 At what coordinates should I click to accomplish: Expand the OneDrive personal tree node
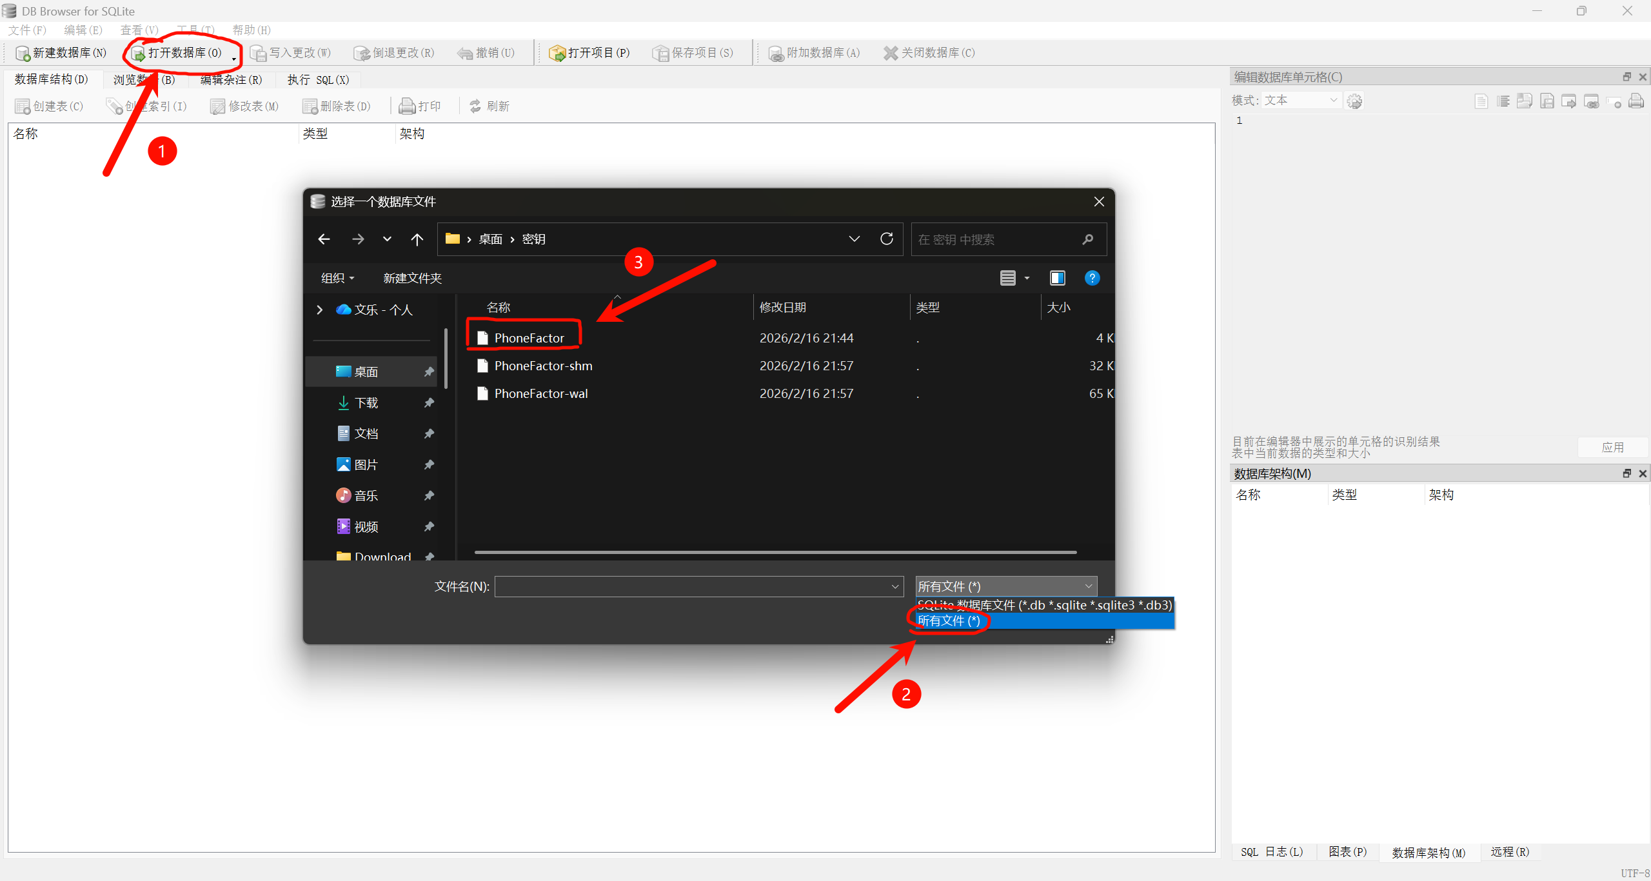(320, 310)
